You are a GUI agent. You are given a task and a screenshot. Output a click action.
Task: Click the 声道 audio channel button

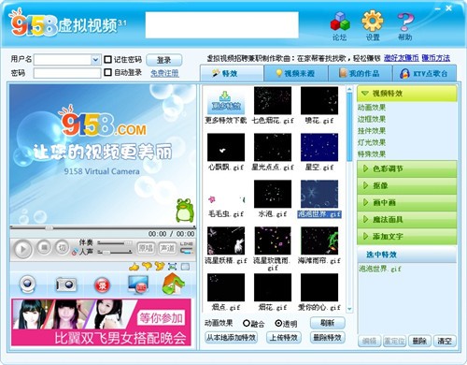167,248
